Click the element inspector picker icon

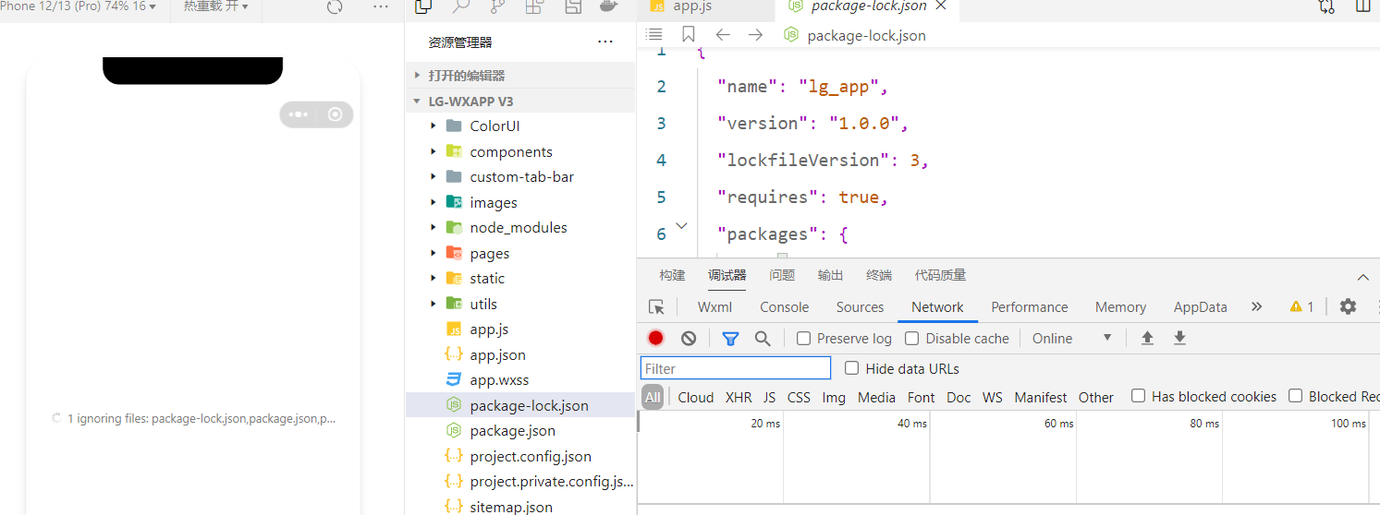click(x=656, y=307)
